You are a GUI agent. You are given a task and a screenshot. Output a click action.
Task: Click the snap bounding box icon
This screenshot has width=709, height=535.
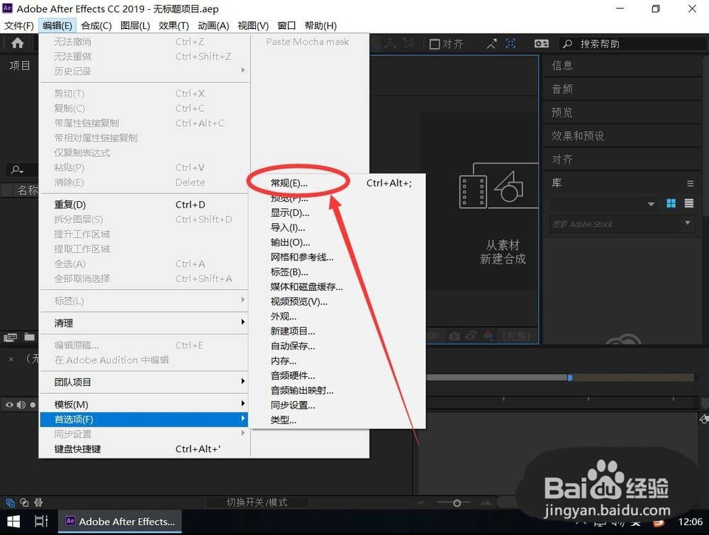click(x=510, y=43)
